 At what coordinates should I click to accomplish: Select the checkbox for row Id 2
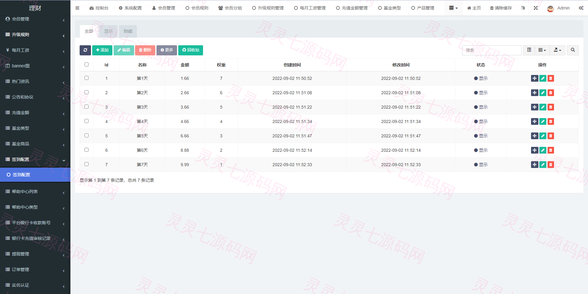[x=86, y=92]
